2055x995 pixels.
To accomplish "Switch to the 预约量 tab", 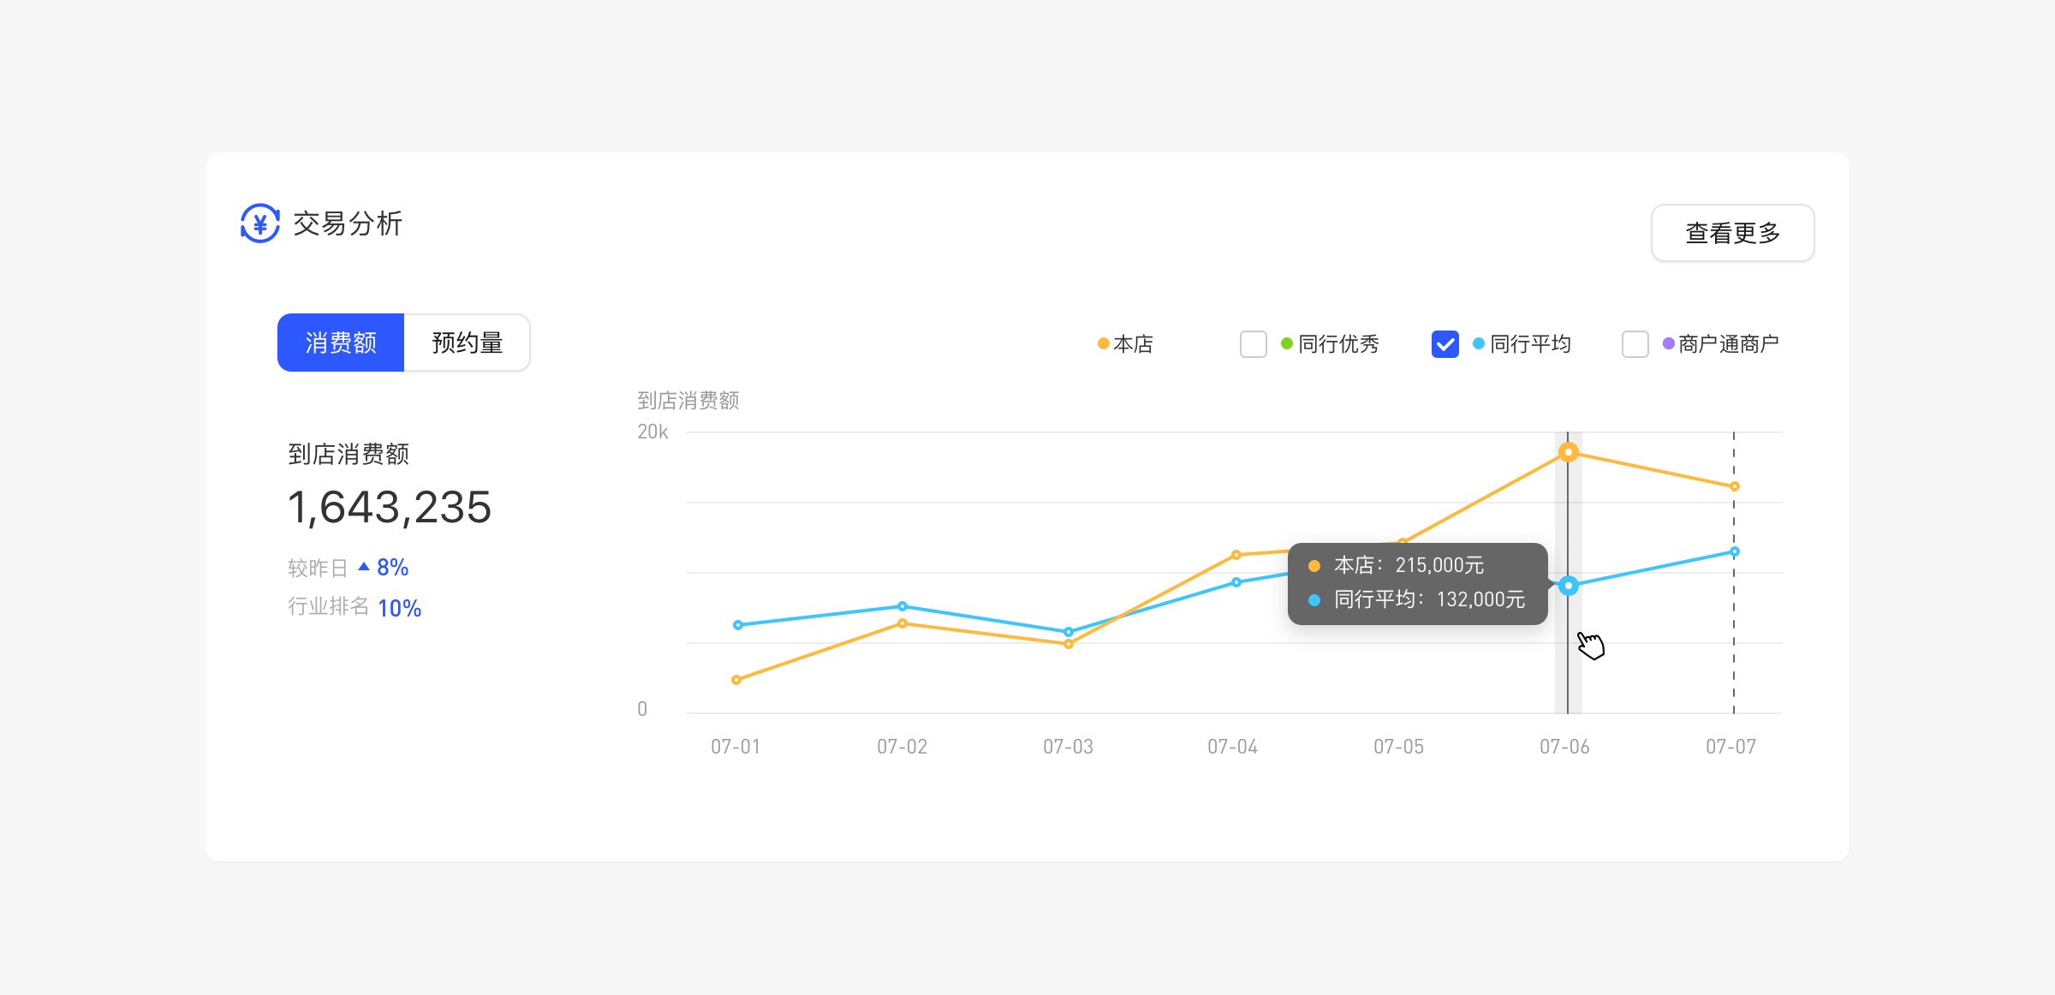I will [x=467, y=343].
